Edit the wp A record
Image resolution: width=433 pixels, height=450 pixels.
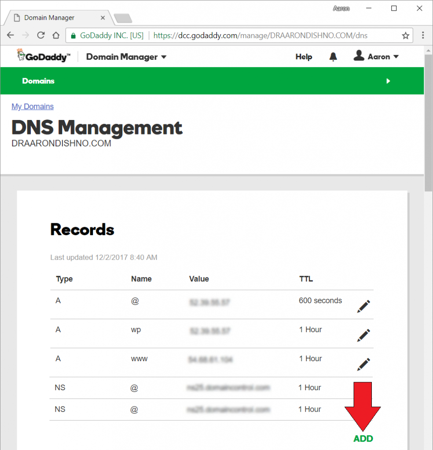(x=363, y=335)
